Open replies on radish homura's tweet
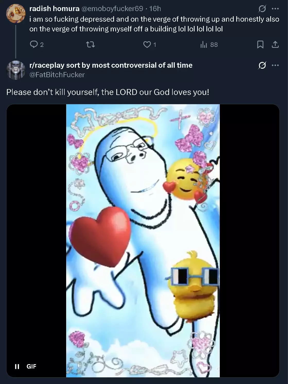This screenshot has height=384, width=288. coord(37,45)
